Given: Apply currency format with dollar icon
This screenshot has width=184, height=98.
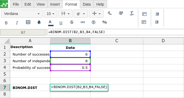Looking at the screenshot, I should 93,22.
